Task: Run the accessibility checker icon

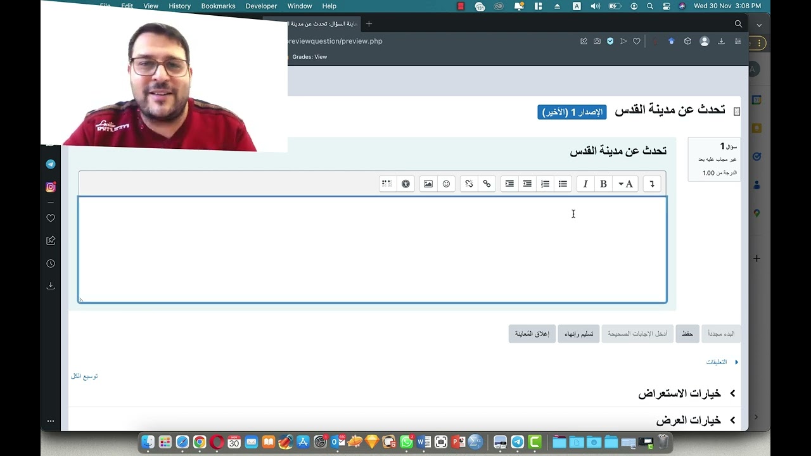Action: [x=405, y=184]
